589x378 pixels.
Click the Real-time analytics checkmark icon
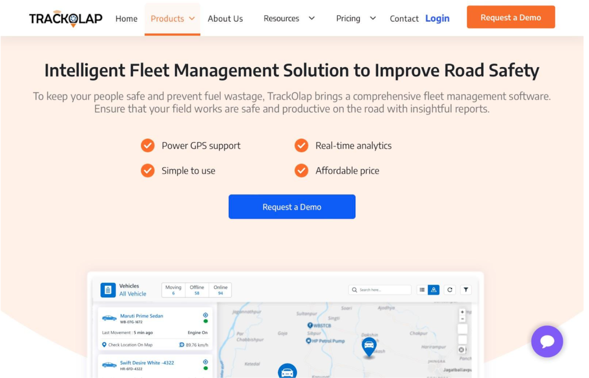pyautogui.click(x=301, y=145)
